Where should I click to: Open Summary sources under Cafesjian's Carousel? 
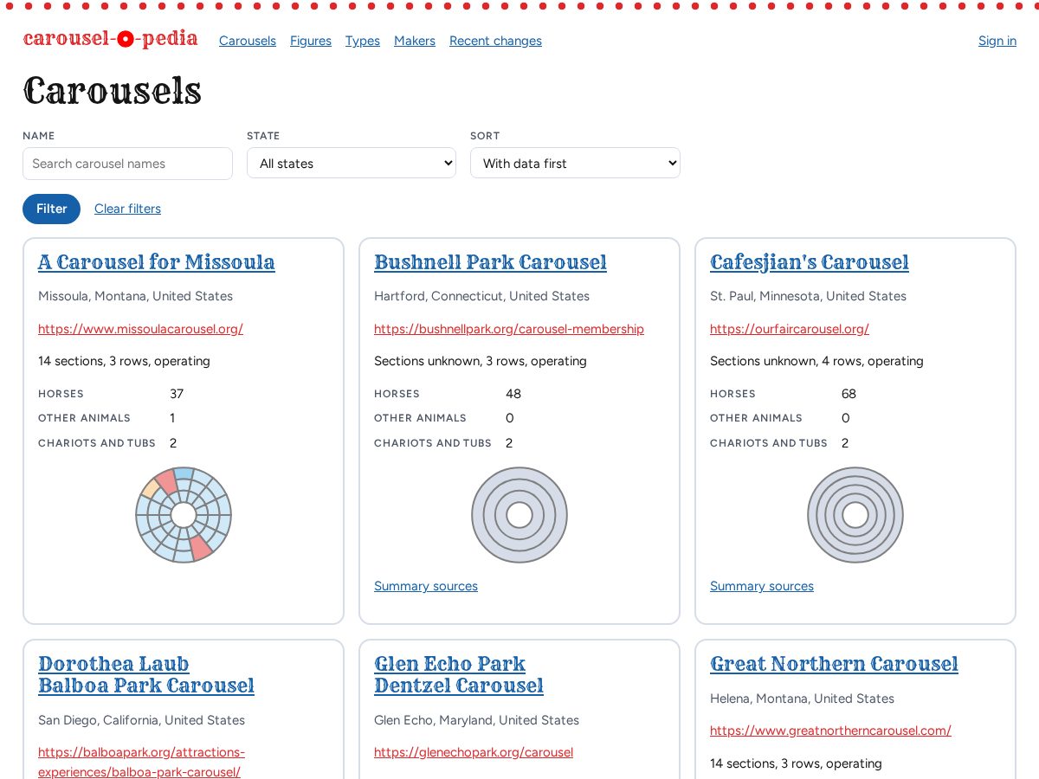coord(762,586)
